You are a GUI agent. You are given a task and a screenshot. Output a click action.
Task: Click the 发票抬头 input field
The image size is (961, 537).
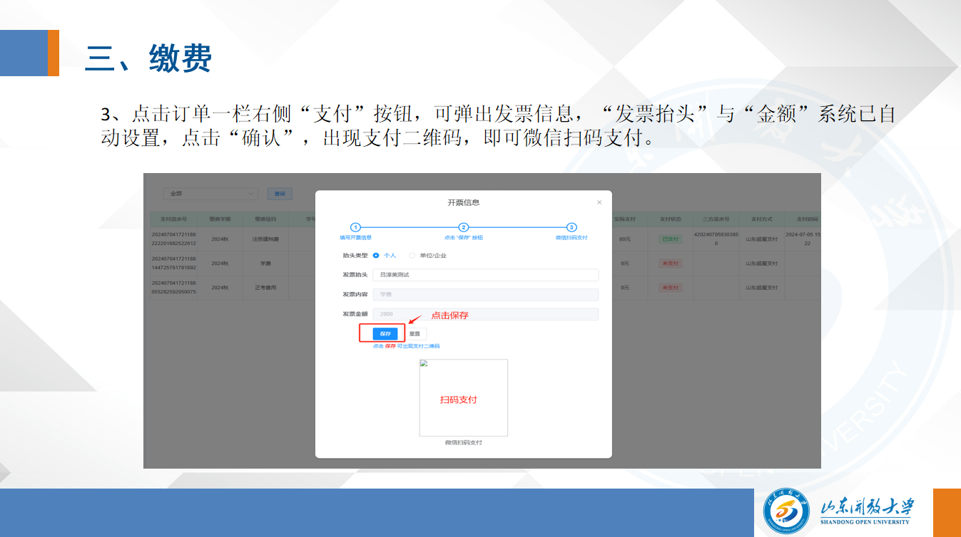click(x=485, y=275)
